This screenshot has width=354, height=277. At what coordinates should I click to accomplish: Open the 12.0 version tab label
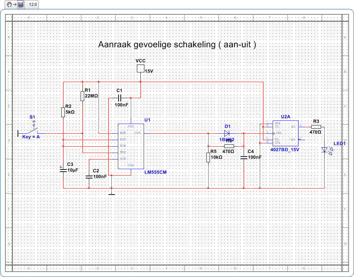(x=33, y=5)
